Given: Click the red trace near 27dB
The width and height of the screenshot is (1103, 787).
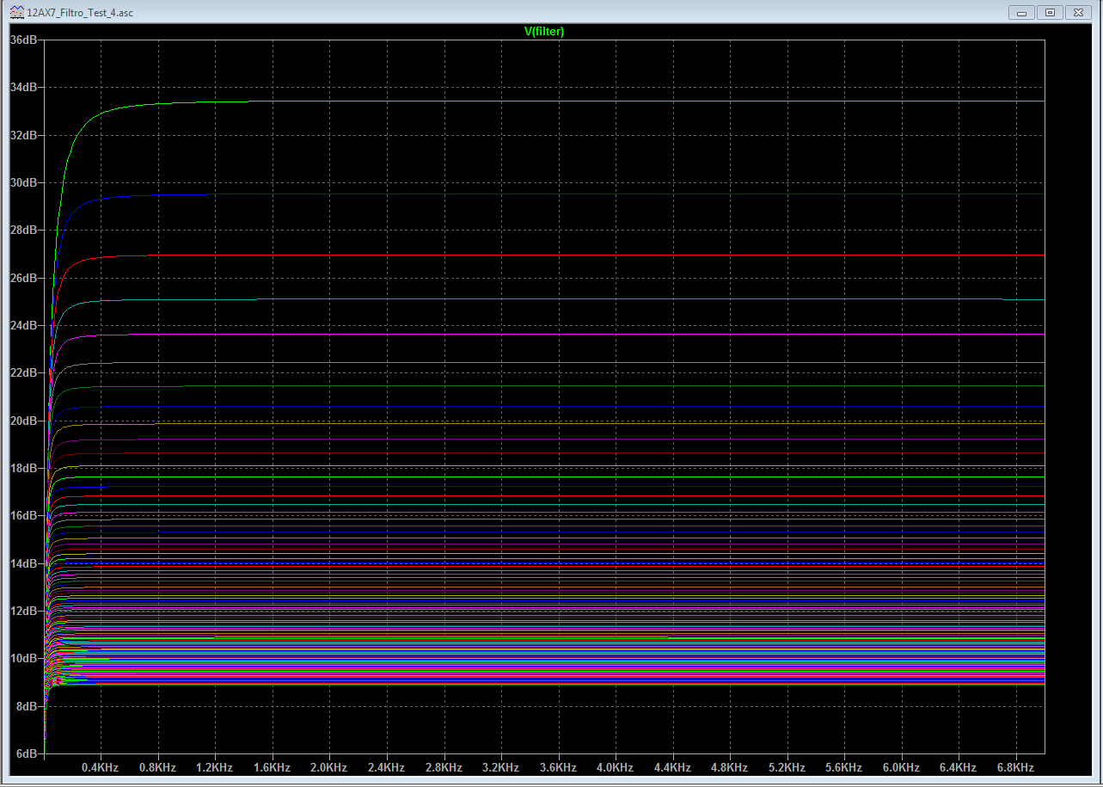Looking at the screenshot, I should pos(516,255).
